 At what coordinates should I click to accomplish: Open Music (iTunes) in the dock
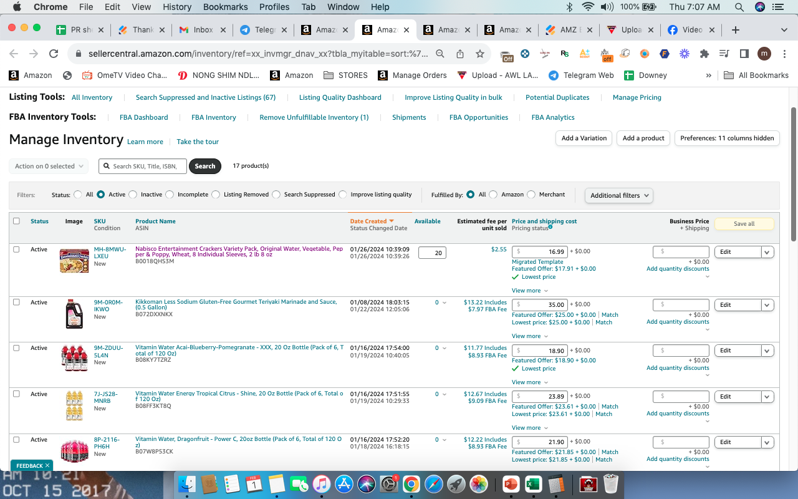click(x=322, y=484)
